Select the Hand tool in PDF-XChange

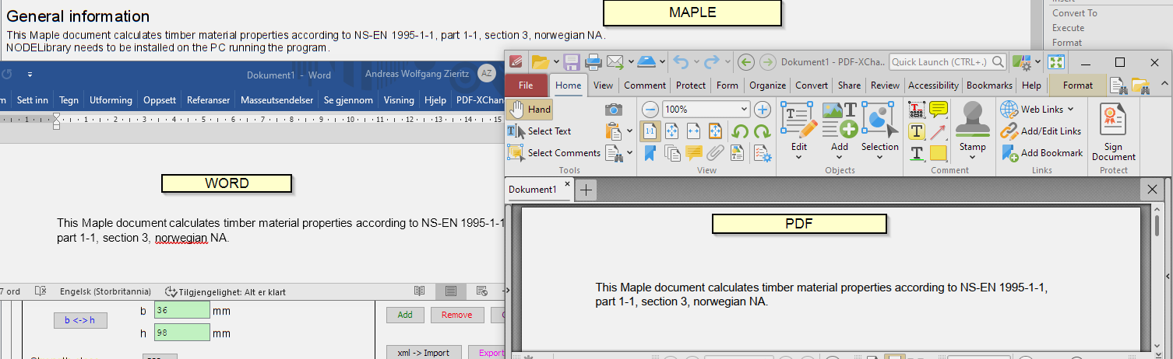click(x=530, y=110)
